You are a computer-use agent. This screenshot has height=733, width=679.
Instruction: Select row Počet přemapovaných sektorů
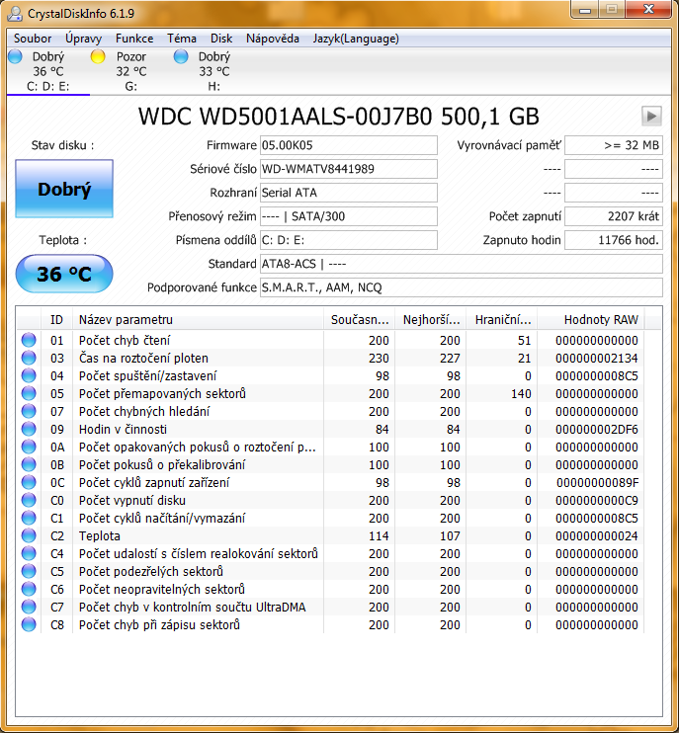[330, 393]
